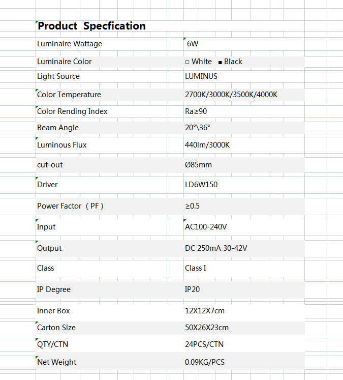This screenshot has height=380, width=343.
Task: Select the Beam Angle label cell
Action: click(x=58, y=128)
